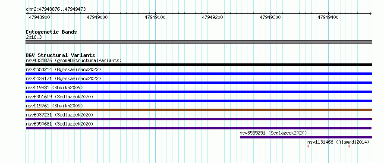Screen dimensions: 384x163
Task: Open nsv519831 (Shaikh2009) label
Action: point(54,88)
